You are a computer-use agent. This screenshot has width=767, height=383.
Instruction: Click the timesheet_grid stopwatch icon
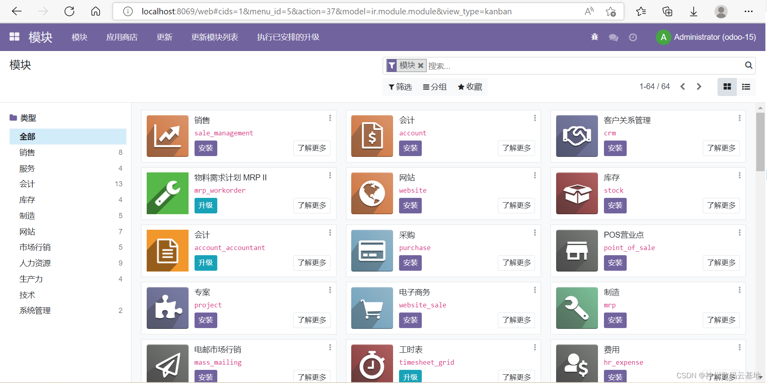[x=372, y=363]
